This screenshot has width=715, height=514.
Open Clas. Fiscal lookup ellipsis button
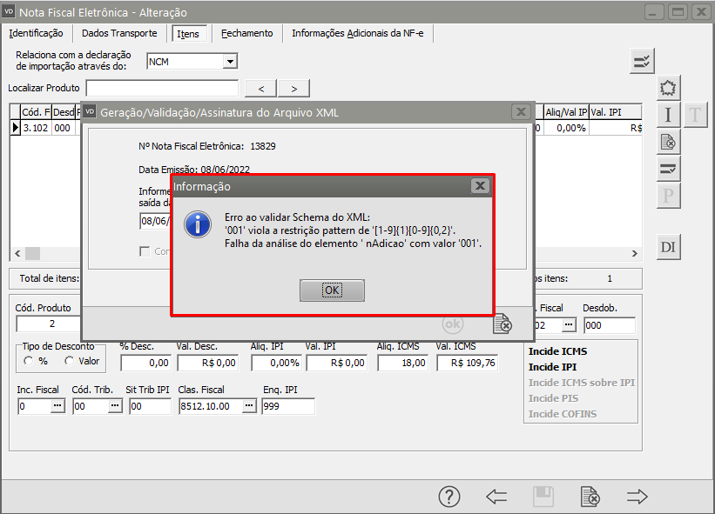coord(249,406)
